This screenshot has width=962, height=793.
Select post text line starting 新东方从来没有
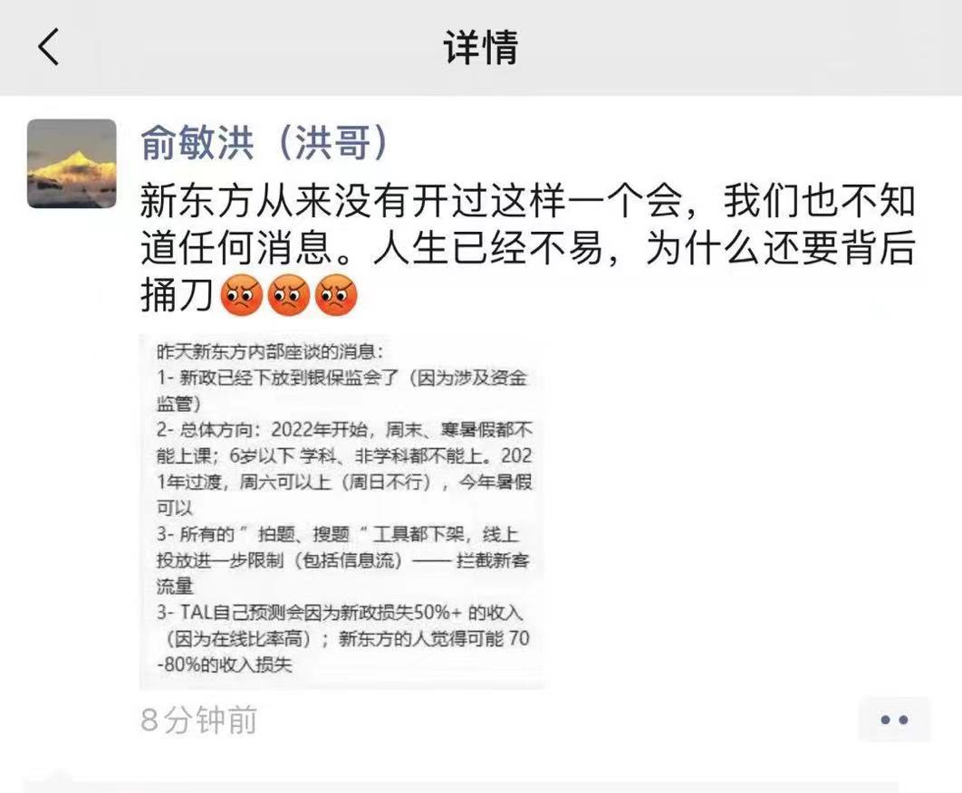[527, 201]
